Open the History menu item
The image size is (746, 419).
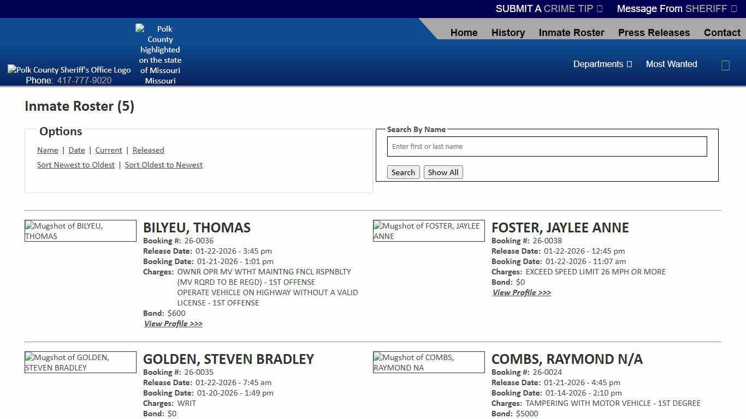pos(508,32)
